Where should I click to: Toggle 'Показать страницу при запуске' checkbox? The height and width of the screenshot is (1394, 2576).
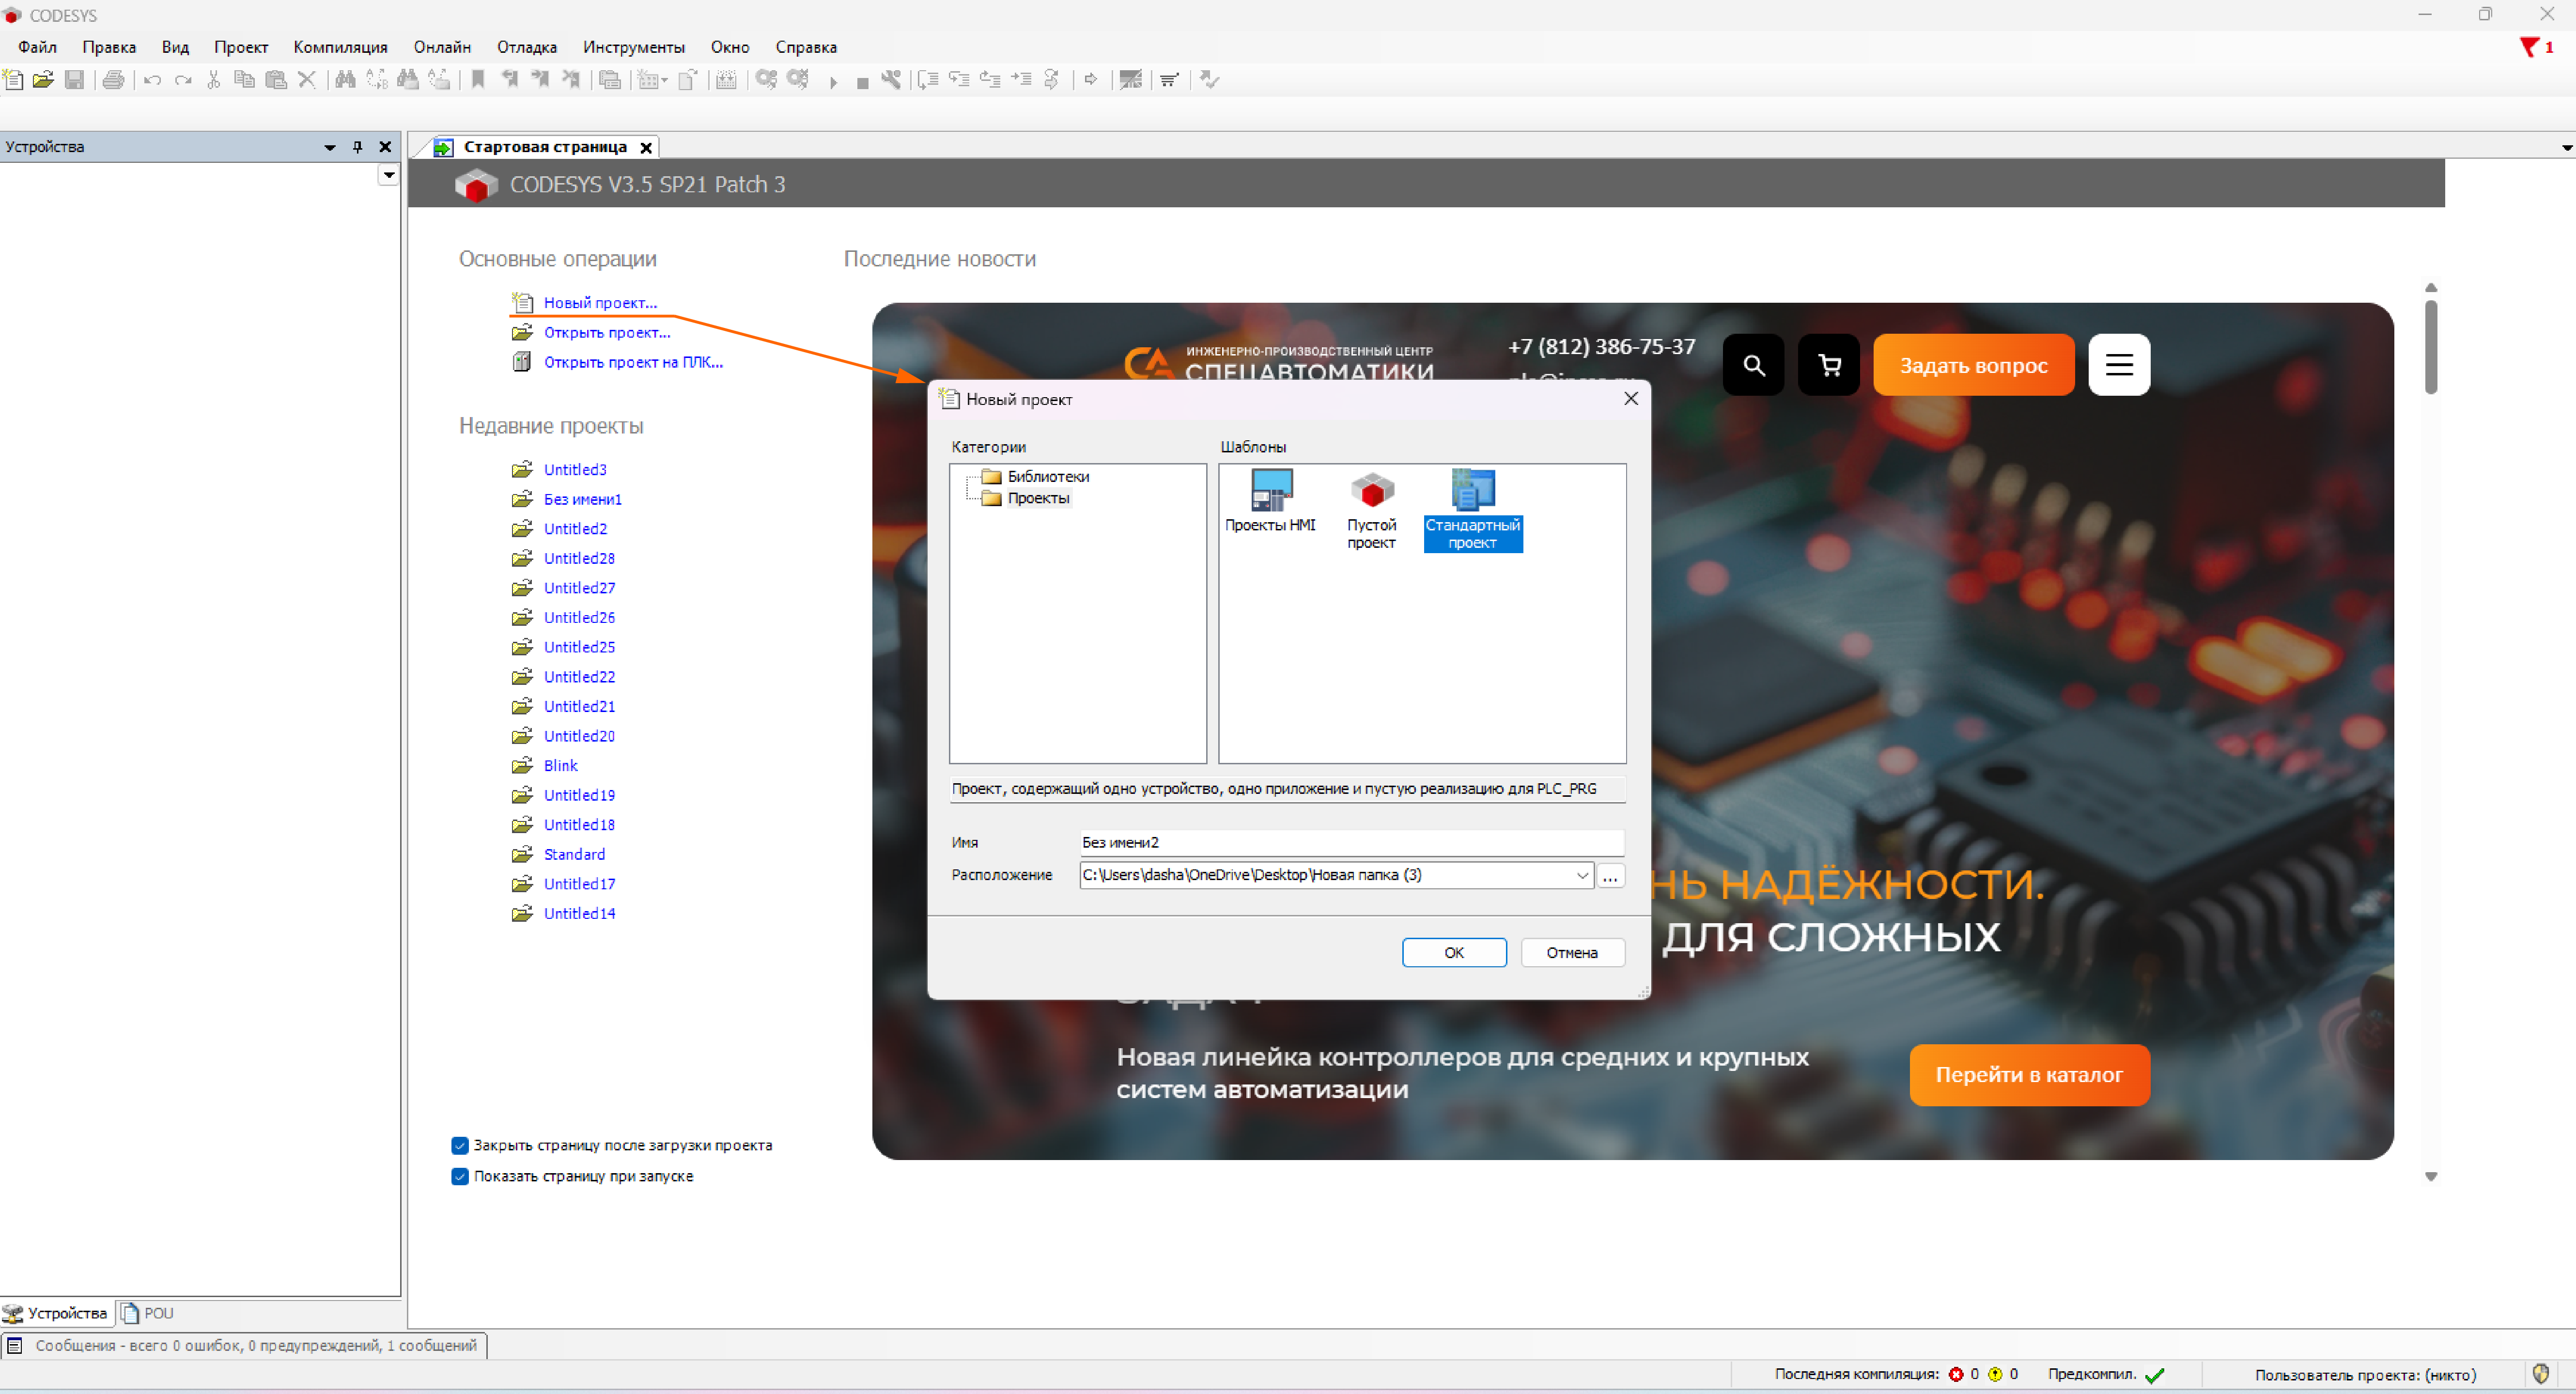click(460, 1176)
